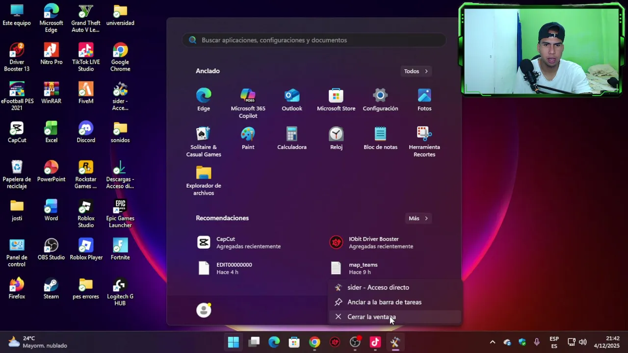The height and width of the screenshot is (353, 628).
Task: Open TikTok LIVE Studio taskbar icon
Action: pos(375,342)
